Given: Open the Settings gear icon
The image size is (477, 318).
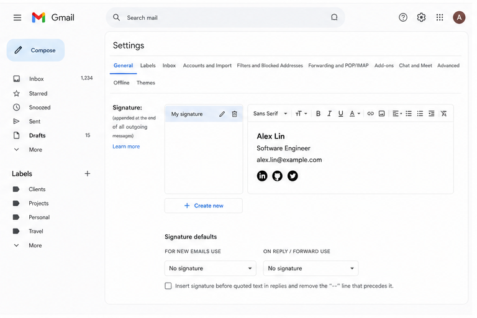Looking at the screenshot, I should coord(421,17).
